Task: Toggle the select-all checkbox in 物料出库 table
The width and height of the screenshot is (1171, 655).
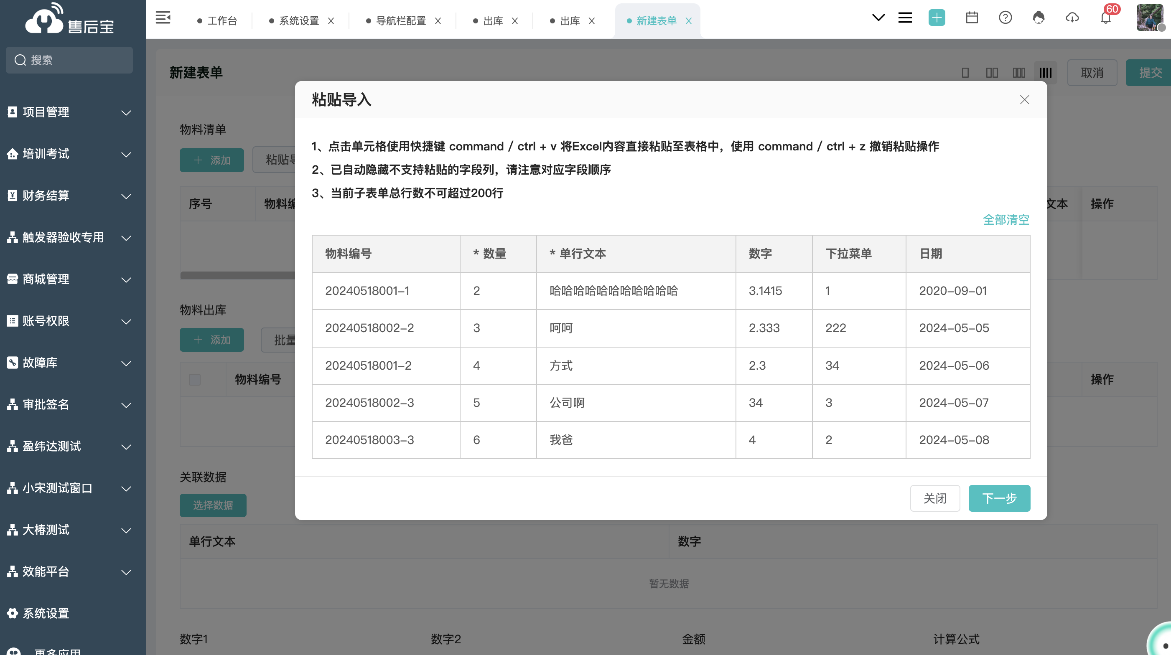Action: click(x=195, y=380)
